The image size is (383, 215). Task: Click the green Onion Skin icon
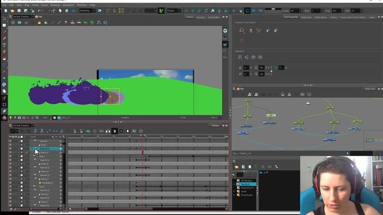point(161,11)
